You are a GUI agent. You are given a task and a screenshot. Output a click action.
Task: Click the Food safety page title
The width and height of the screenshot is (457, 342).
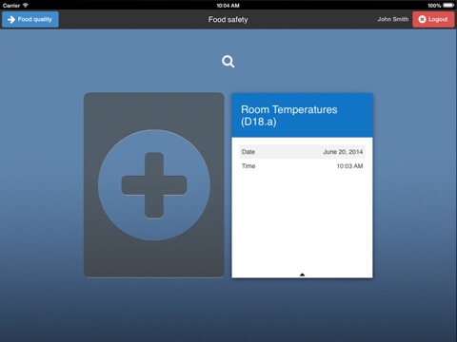228,20
